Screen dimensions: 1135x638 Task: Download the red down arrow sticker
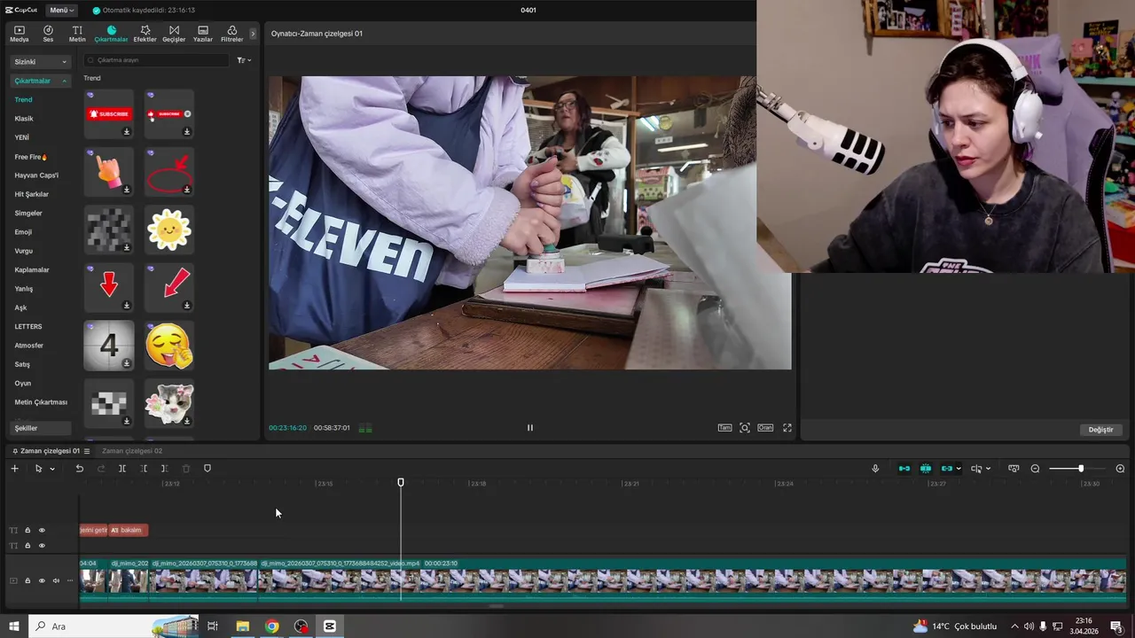tap(127, 306)
